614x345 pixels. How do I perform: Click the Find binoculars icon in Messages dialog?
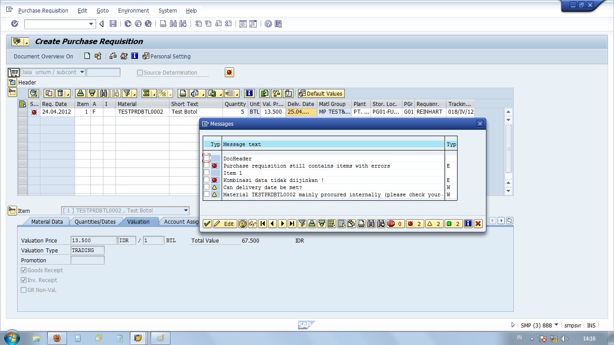(371, 224)
